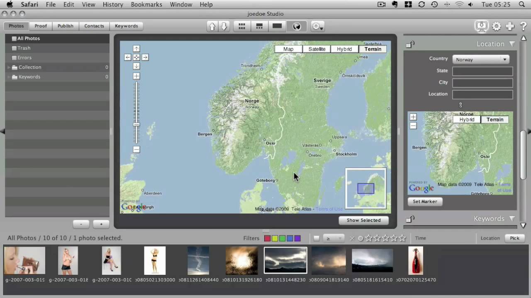Click the Pick location button
The height and width of the screenshot is (298, 531).
pyautogui.click(x=514, y=238)
